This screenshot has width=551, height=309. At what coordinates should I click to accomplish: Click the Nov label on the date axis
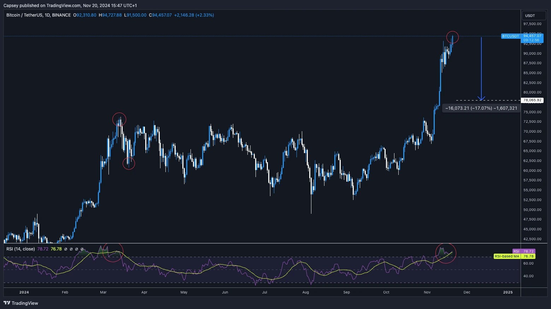pyautogui.click(x=427, y=292)
